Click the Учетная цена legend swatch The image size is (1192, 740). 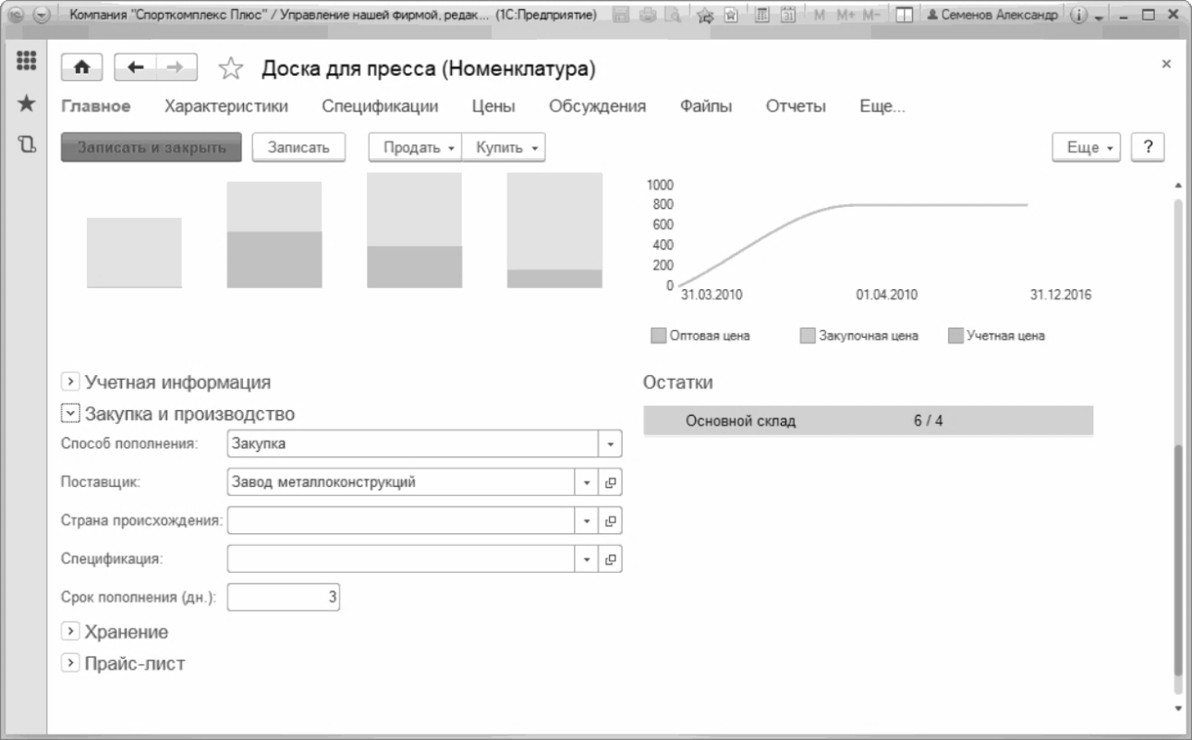click(956, 335)
